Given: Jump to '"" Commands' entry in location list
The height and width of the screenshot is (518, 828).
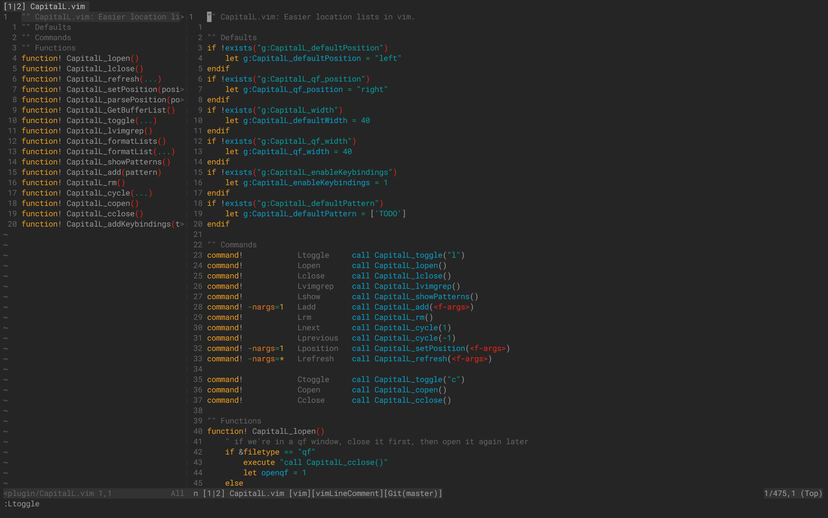Looking at the screenshot, I should coord(47,37).
